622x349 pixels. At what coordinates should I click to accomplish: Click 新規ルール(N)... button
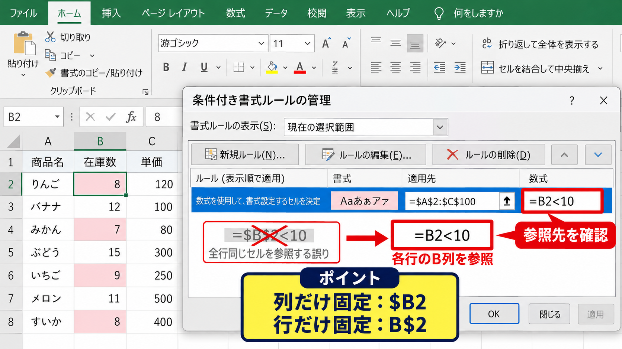tap(245, 154)
